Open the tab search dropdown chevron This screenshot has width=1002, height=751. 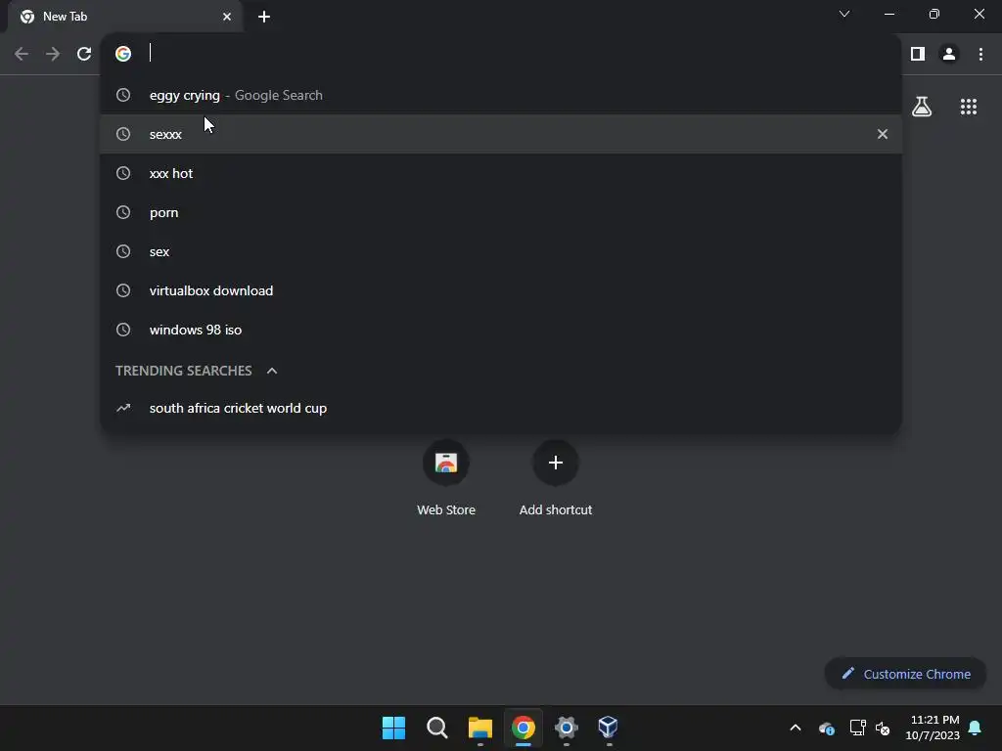point(844,14)
